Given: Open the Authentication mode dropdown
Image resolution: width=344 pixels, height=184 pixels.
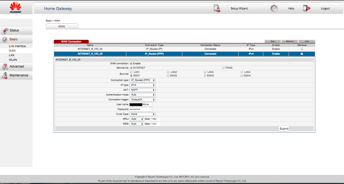Looking at the screenshot, I should tap(143, 95).
